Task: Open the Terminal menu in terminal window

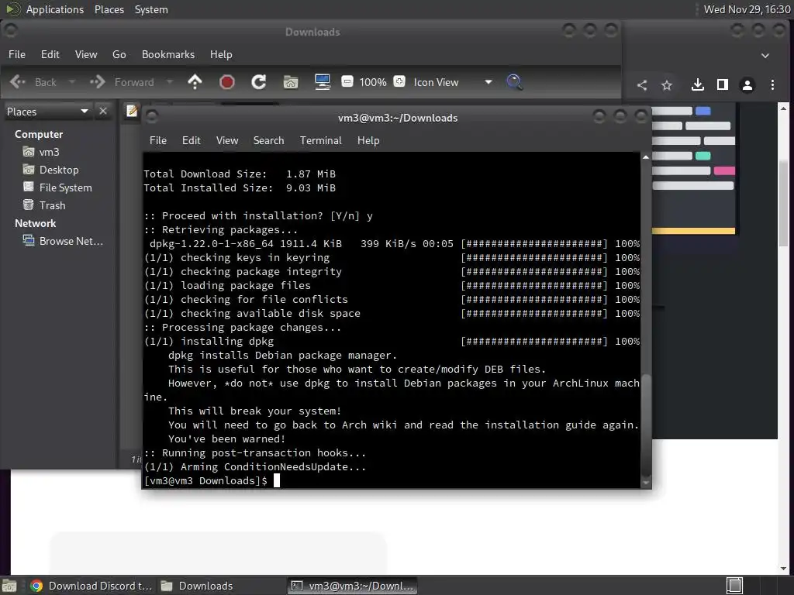Action: tap(320, 140)
